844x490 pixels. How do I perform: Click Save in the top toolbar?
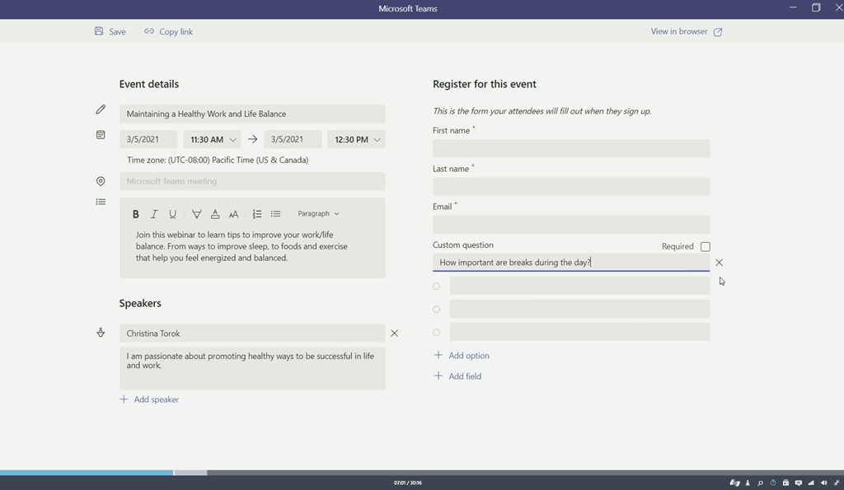coord(110,31)
